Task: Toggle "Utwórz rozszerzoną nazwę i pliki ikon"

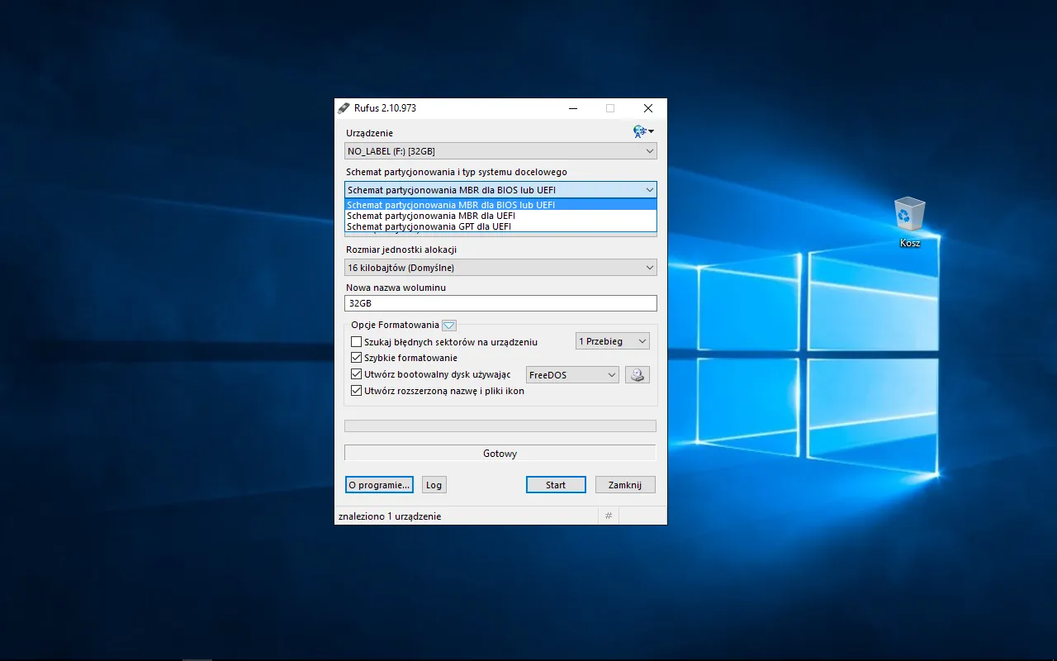Action: coord(357,391)
